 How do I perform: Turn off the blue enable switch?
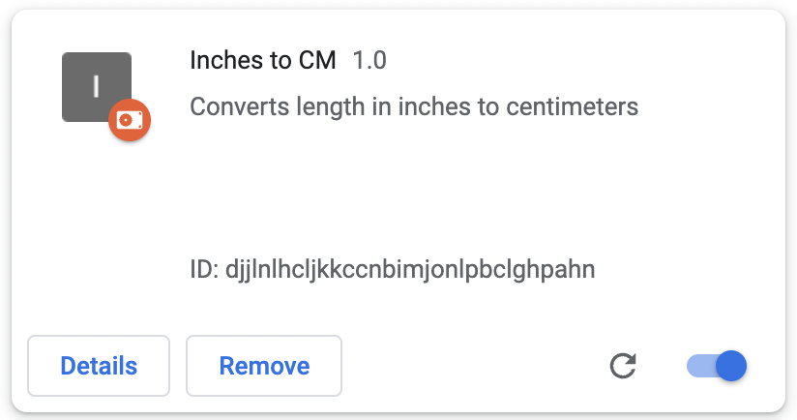click(x=717, y=366)
